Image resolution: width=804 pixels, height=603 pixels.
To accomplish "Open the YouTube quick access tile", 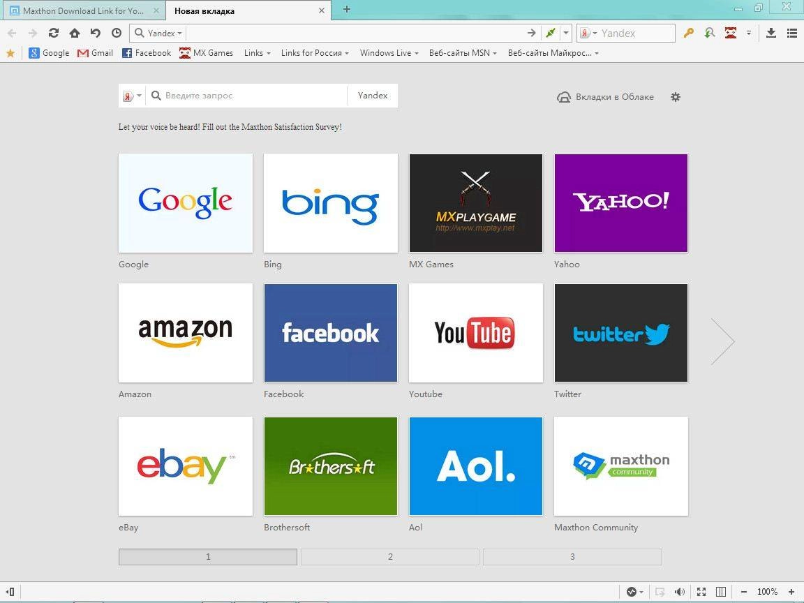I will [x=476, y=333].
